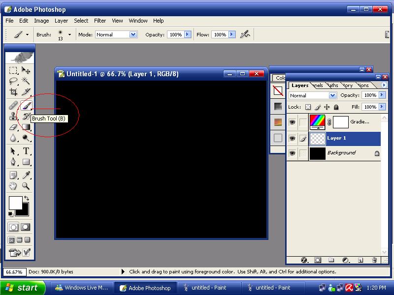
Task: Open the Layer menu
Action: [x=61, y=21]
